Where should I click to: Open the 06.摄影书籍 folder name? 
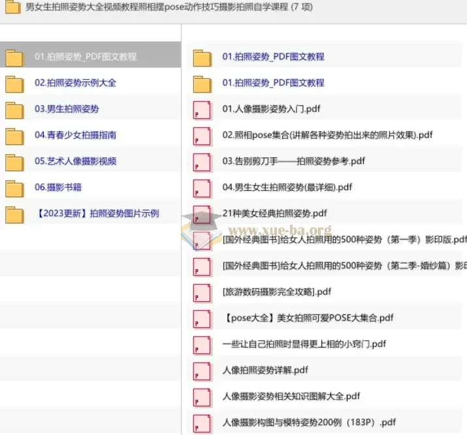coord(58,187)
